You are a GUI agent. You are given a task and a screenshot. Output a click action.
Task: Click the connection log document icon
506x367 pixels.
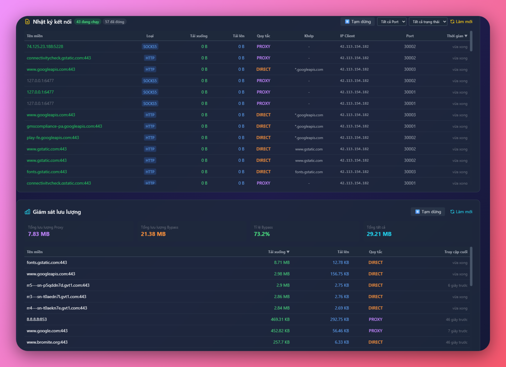coord(27,22)
